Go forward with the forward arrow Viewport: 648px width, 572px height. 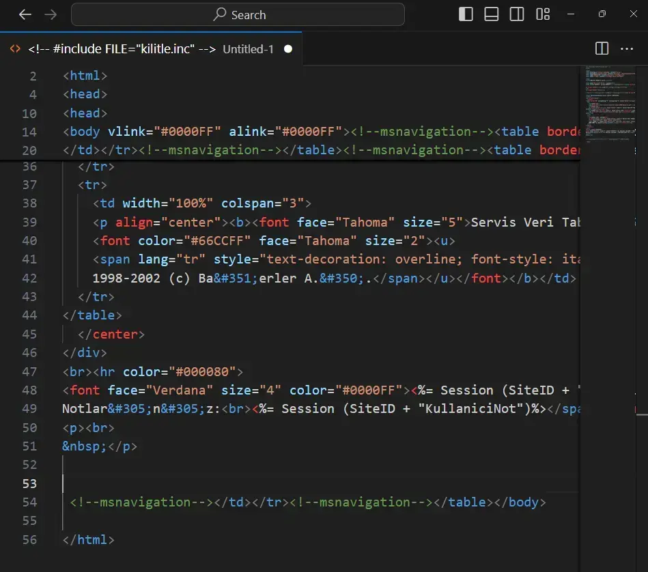(51, 14)
